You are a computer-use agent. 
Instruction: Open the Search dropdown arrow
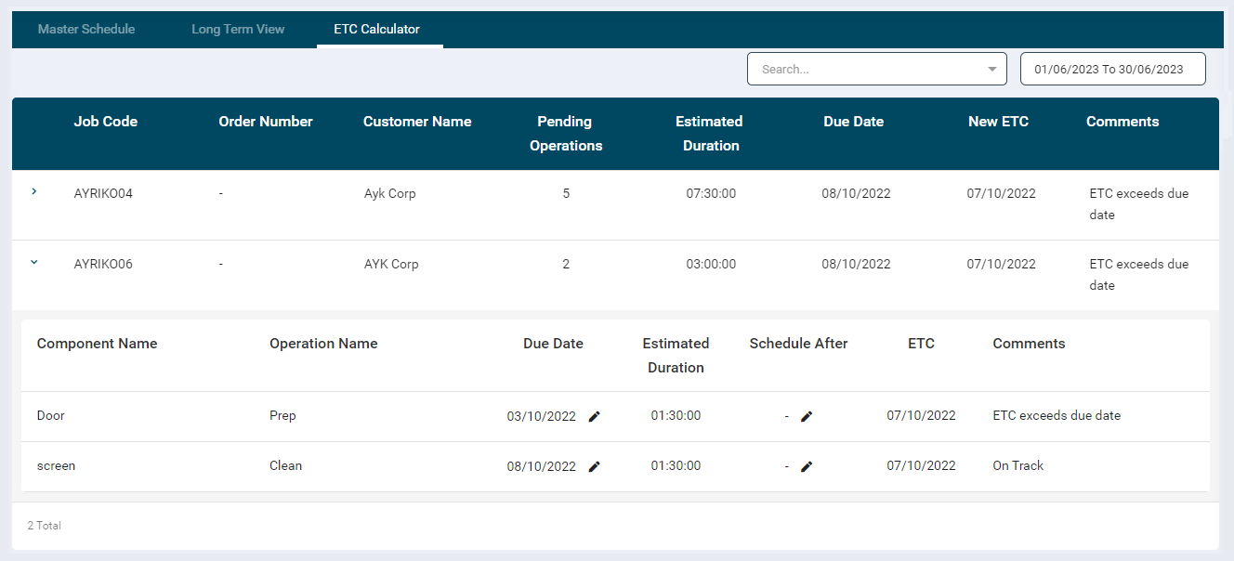point(992,69)
